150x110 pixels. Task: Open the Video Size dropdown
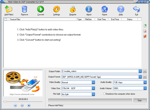click(93, 88)
